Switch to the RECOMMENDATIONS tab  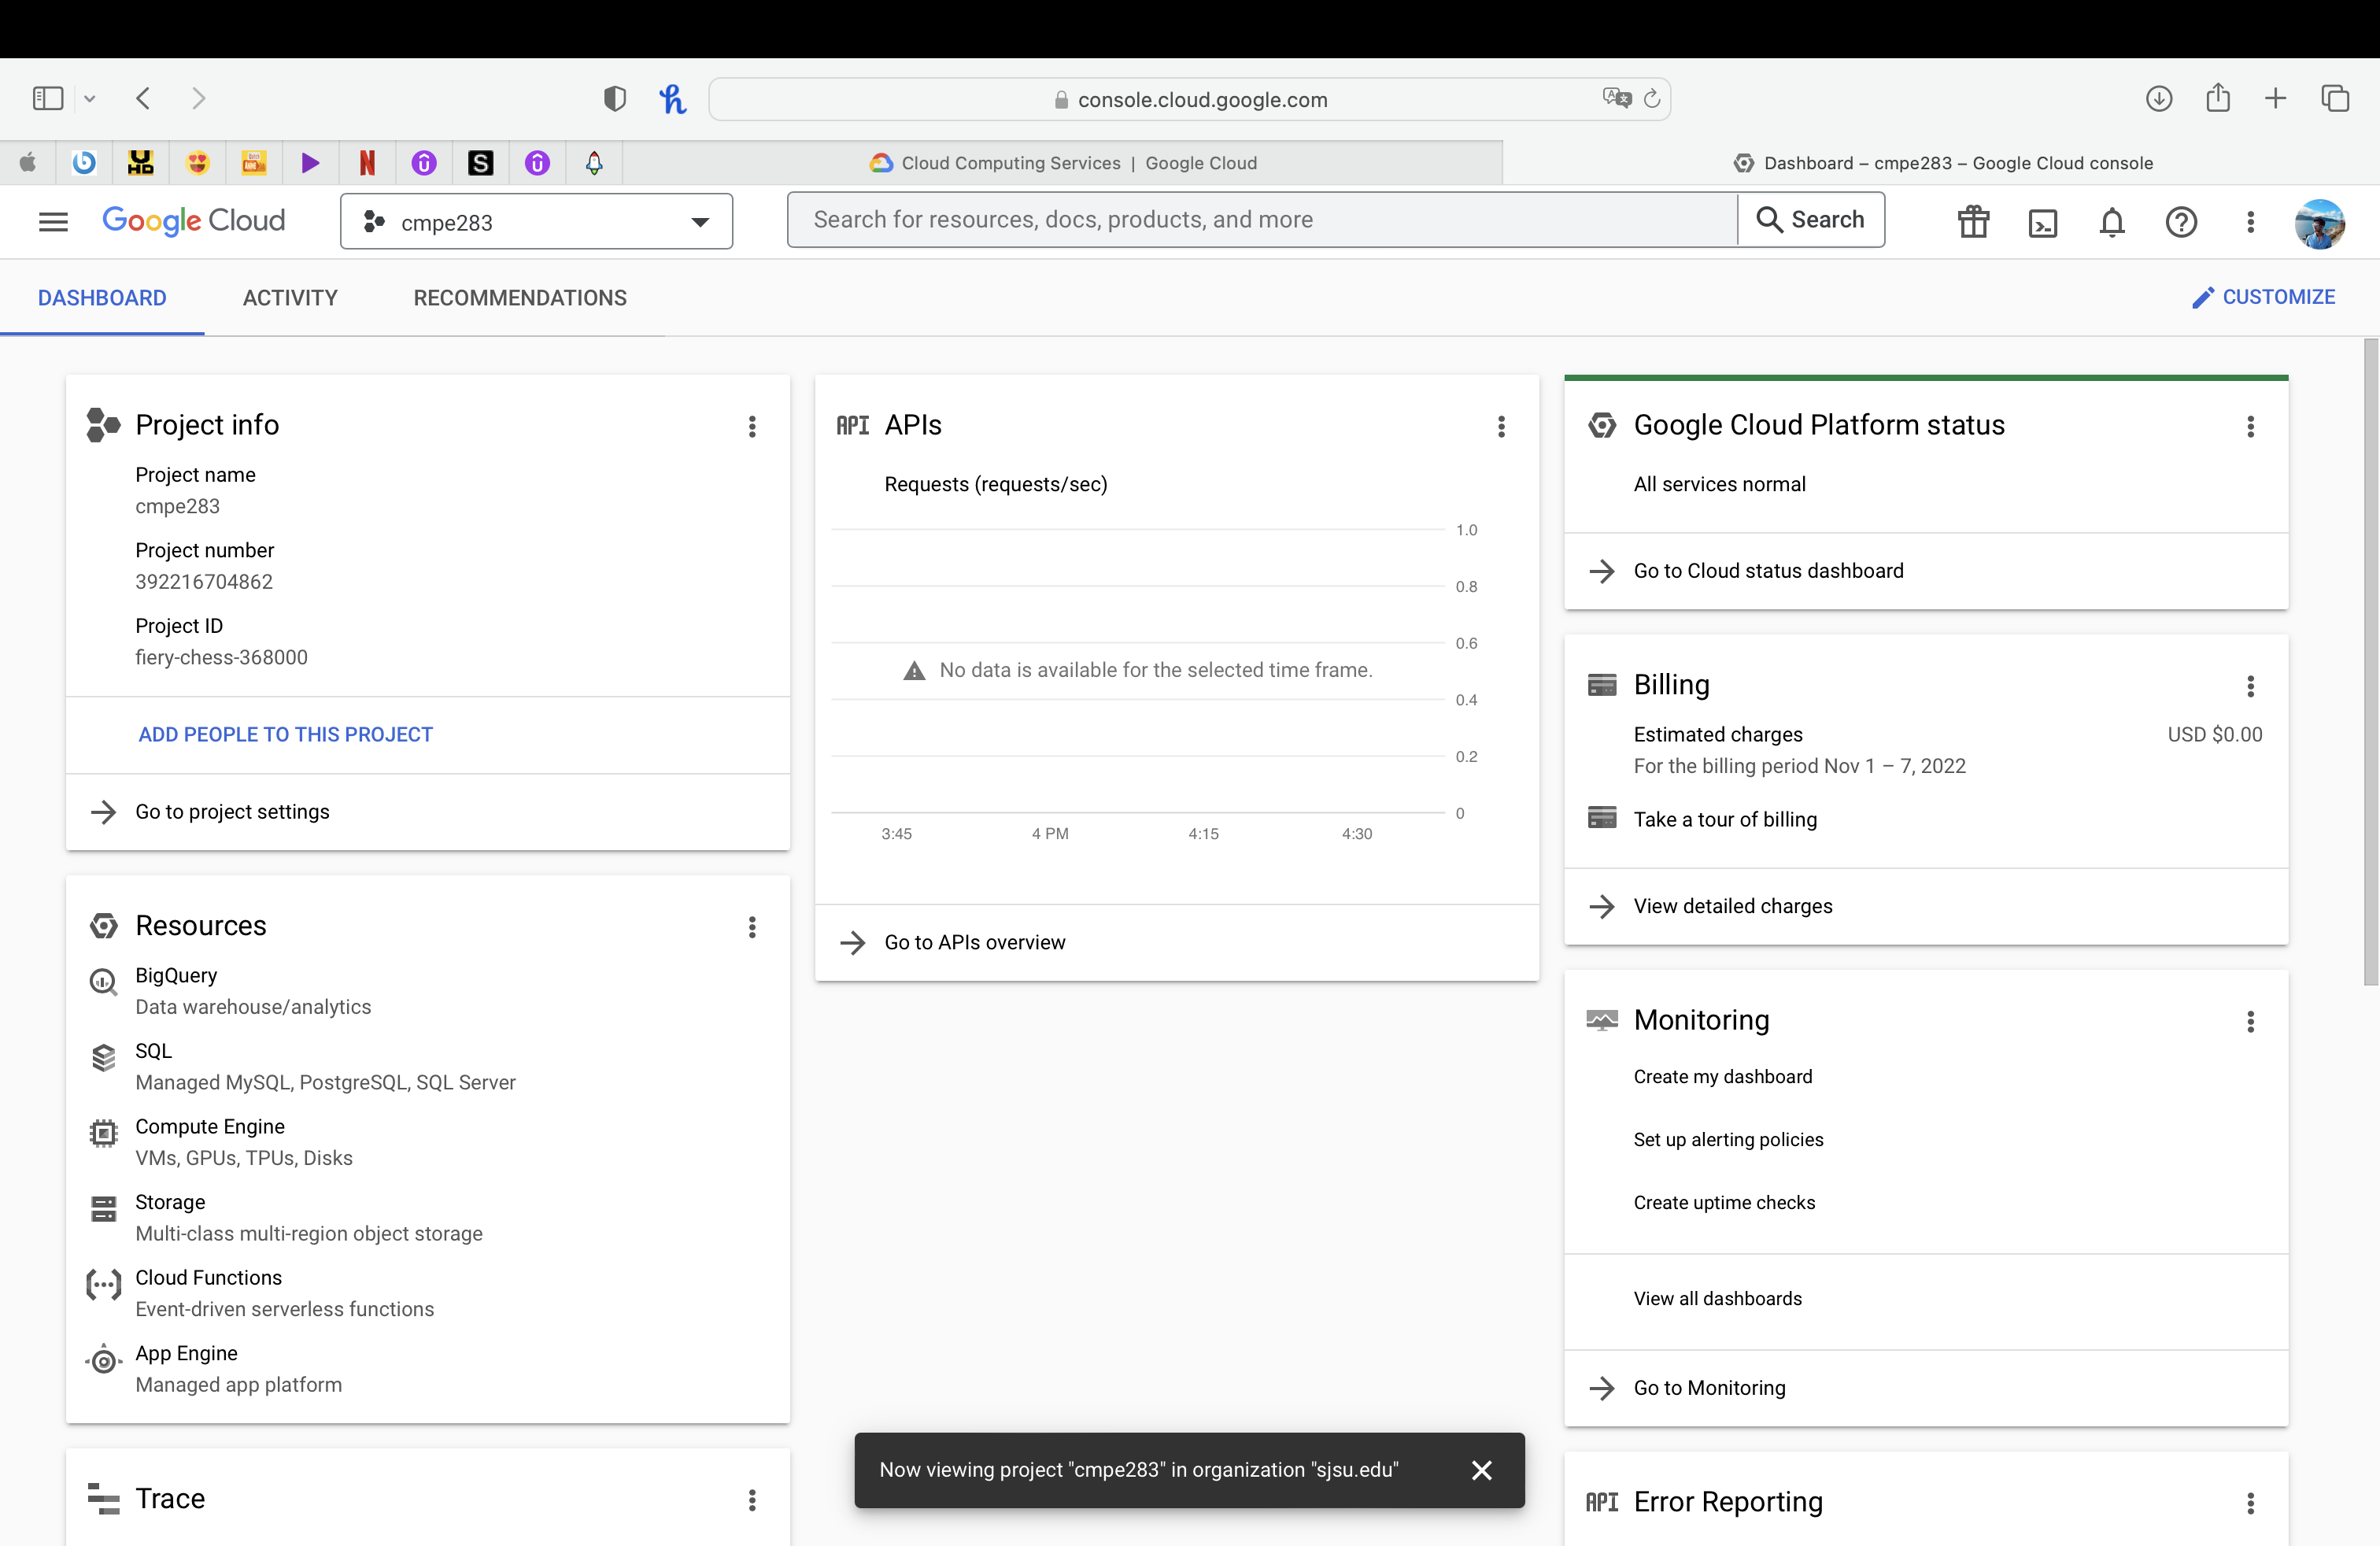[x=519, y=297]
